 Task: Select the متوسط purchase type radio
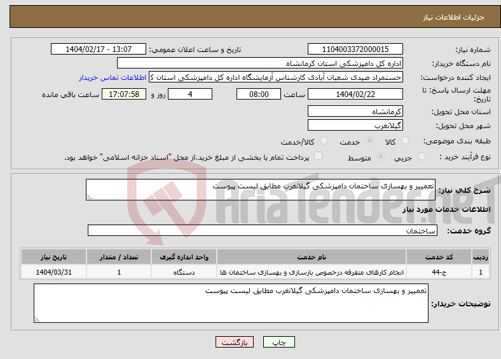(x=380, y=156)
